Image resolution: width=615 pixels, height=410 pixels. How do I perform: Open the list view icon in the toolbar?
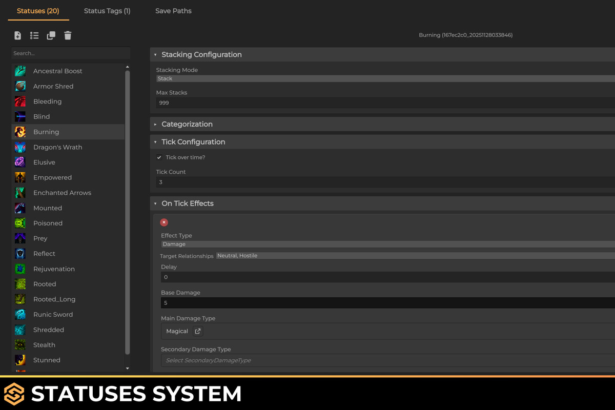[34, 35]
